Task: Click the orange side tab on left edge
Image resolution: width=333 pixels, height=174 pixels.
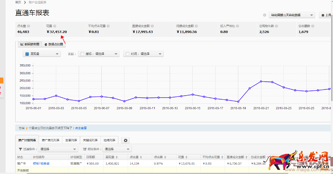Action: (x=1, y=81)
